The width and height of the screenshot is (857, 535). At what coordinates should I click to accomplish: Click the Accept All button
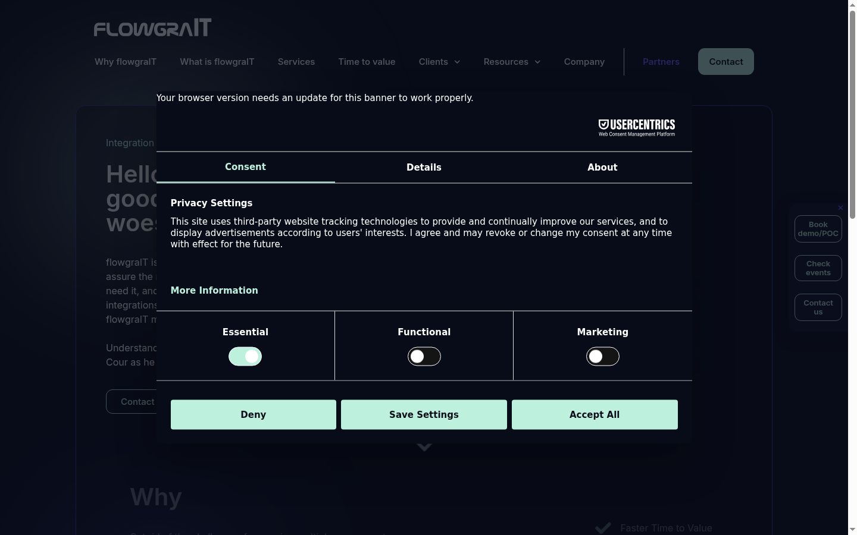tap(595, 414)
